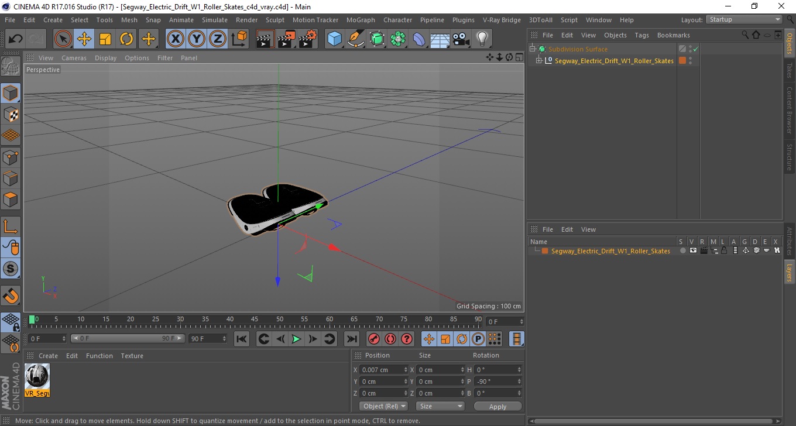Select Points mode icon
This screenshot has width=796, height=426.
[11, 157]
